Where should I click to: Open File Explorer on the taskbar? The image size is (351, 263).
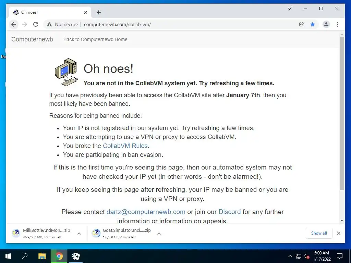(x=42, y=256)
